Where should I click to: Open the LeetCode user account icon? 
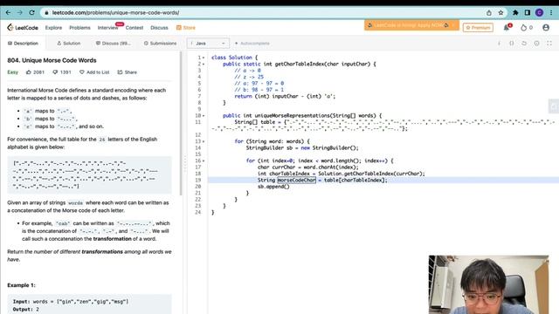tap(546, 27)
